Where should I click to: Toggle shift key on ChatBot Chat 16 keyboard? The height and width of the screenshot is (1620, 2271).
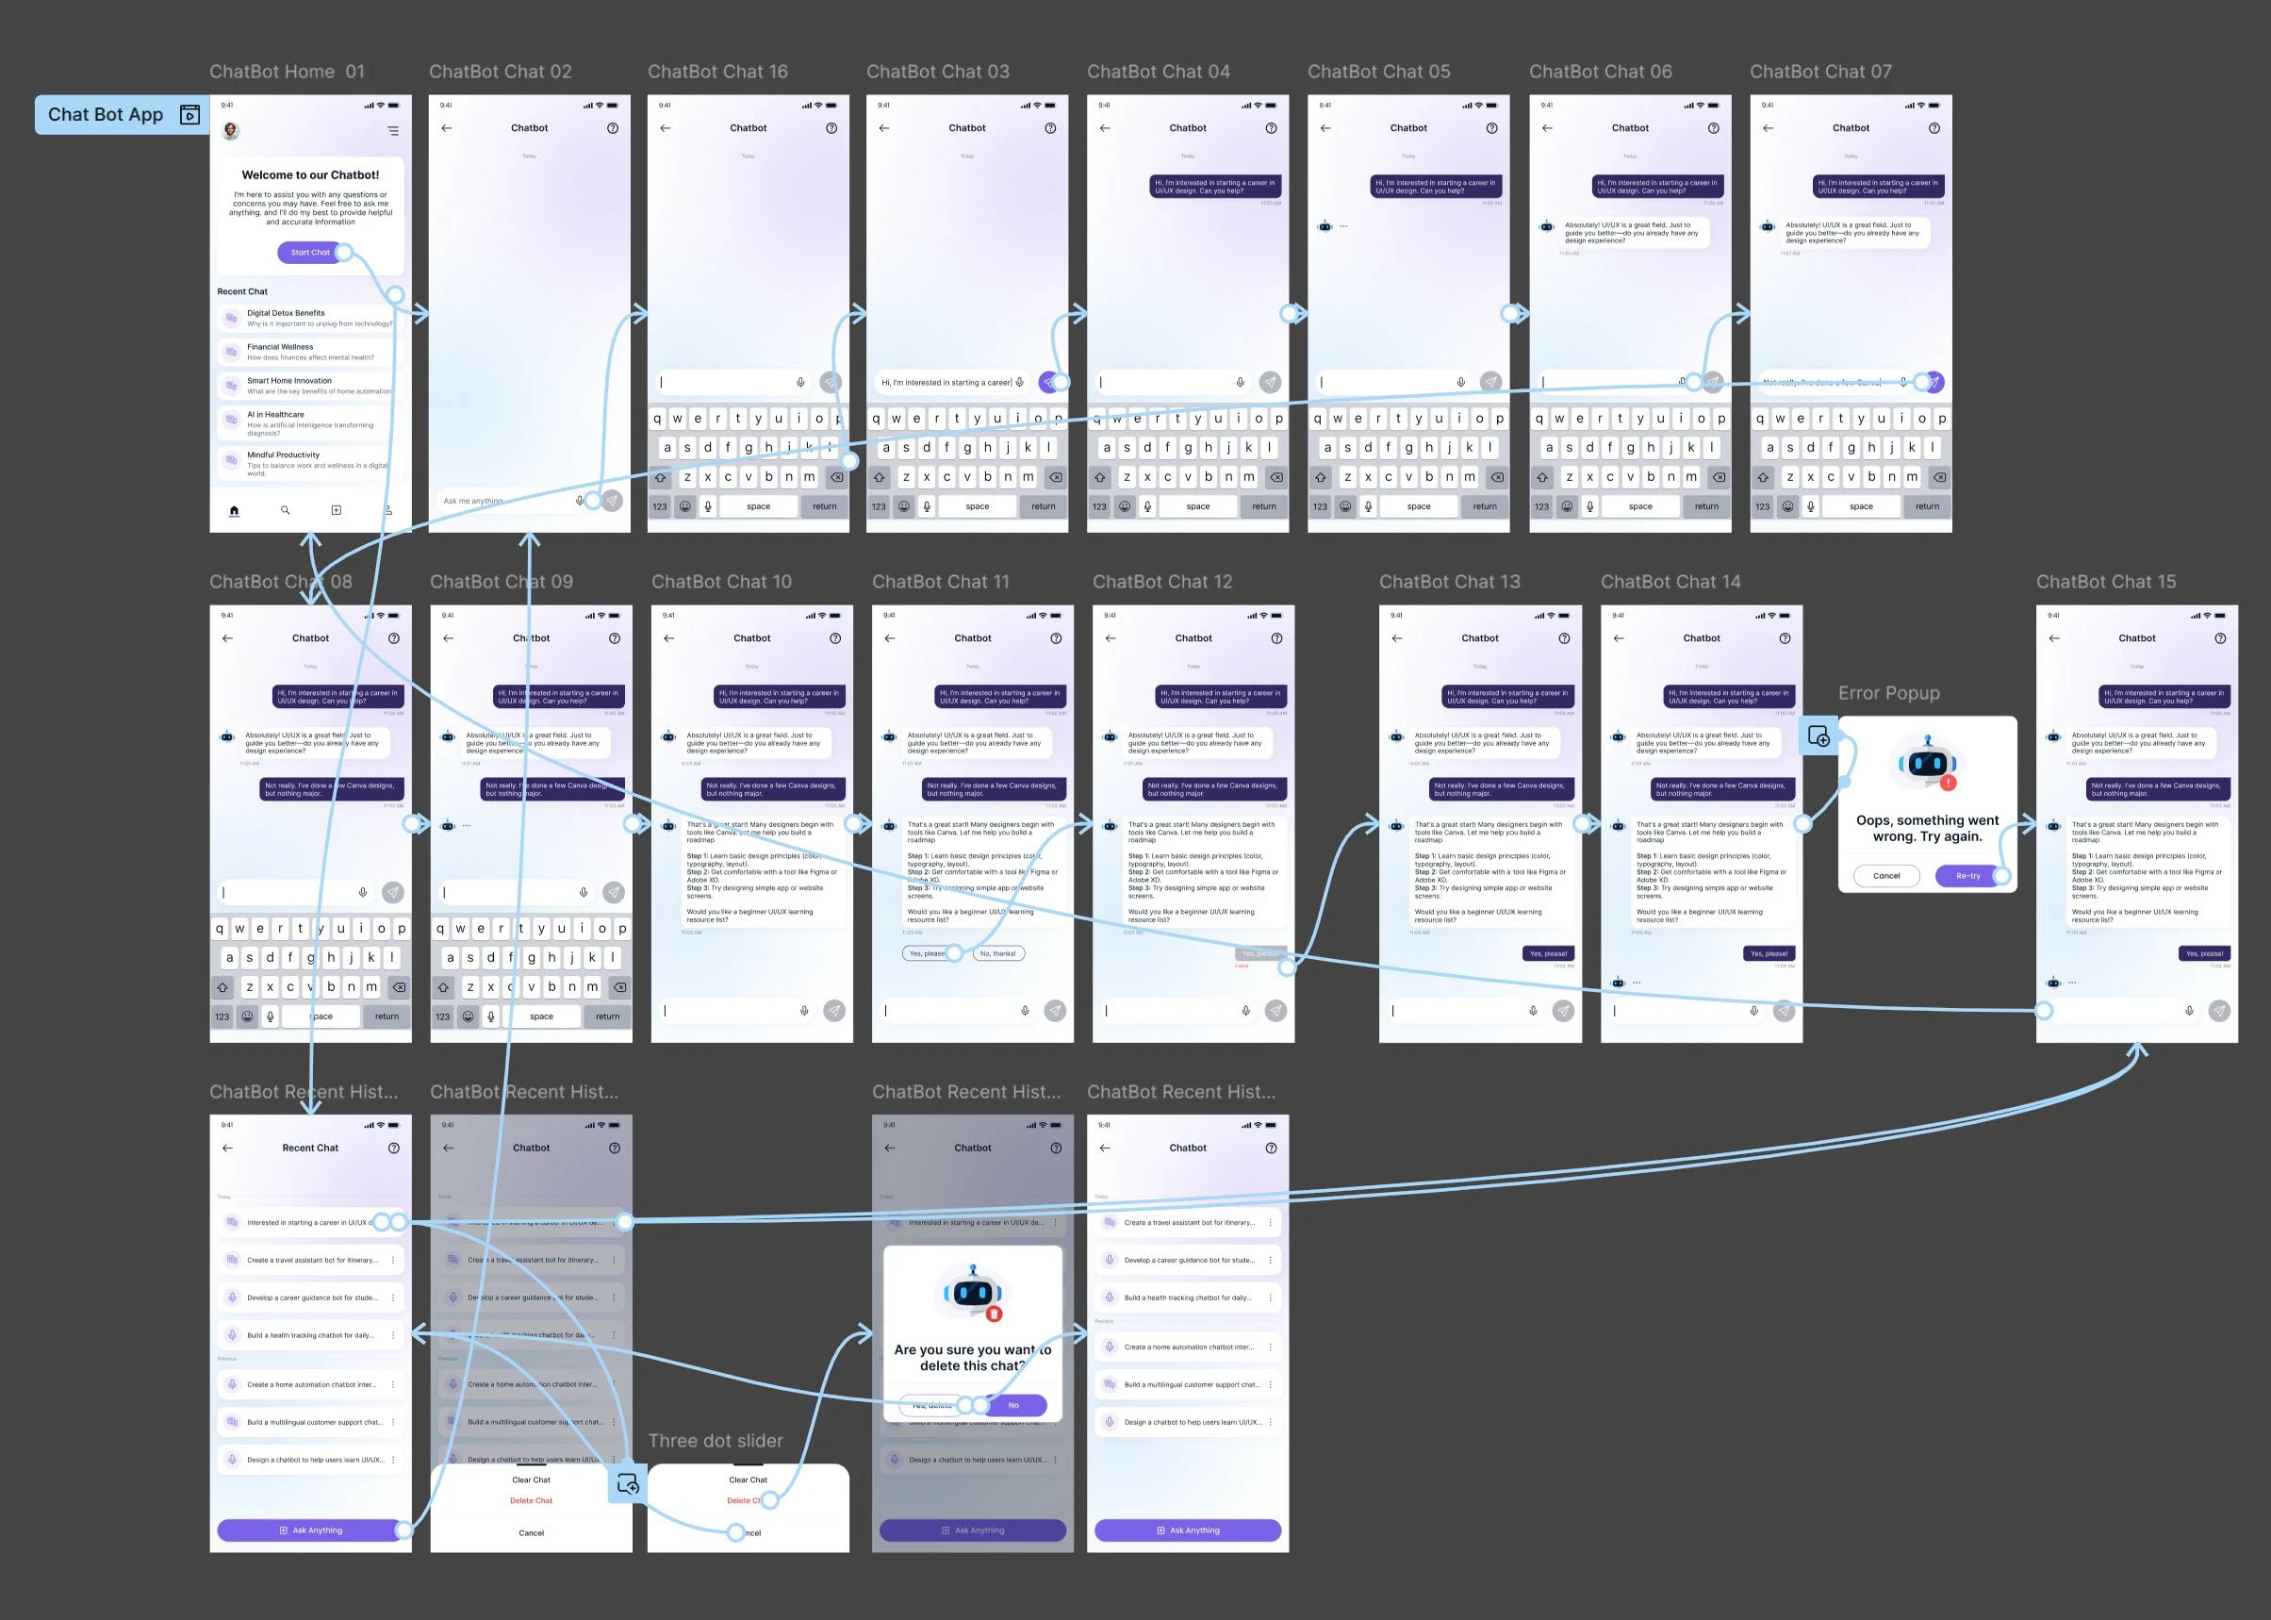pyautogui.click(x=660, y=478)
